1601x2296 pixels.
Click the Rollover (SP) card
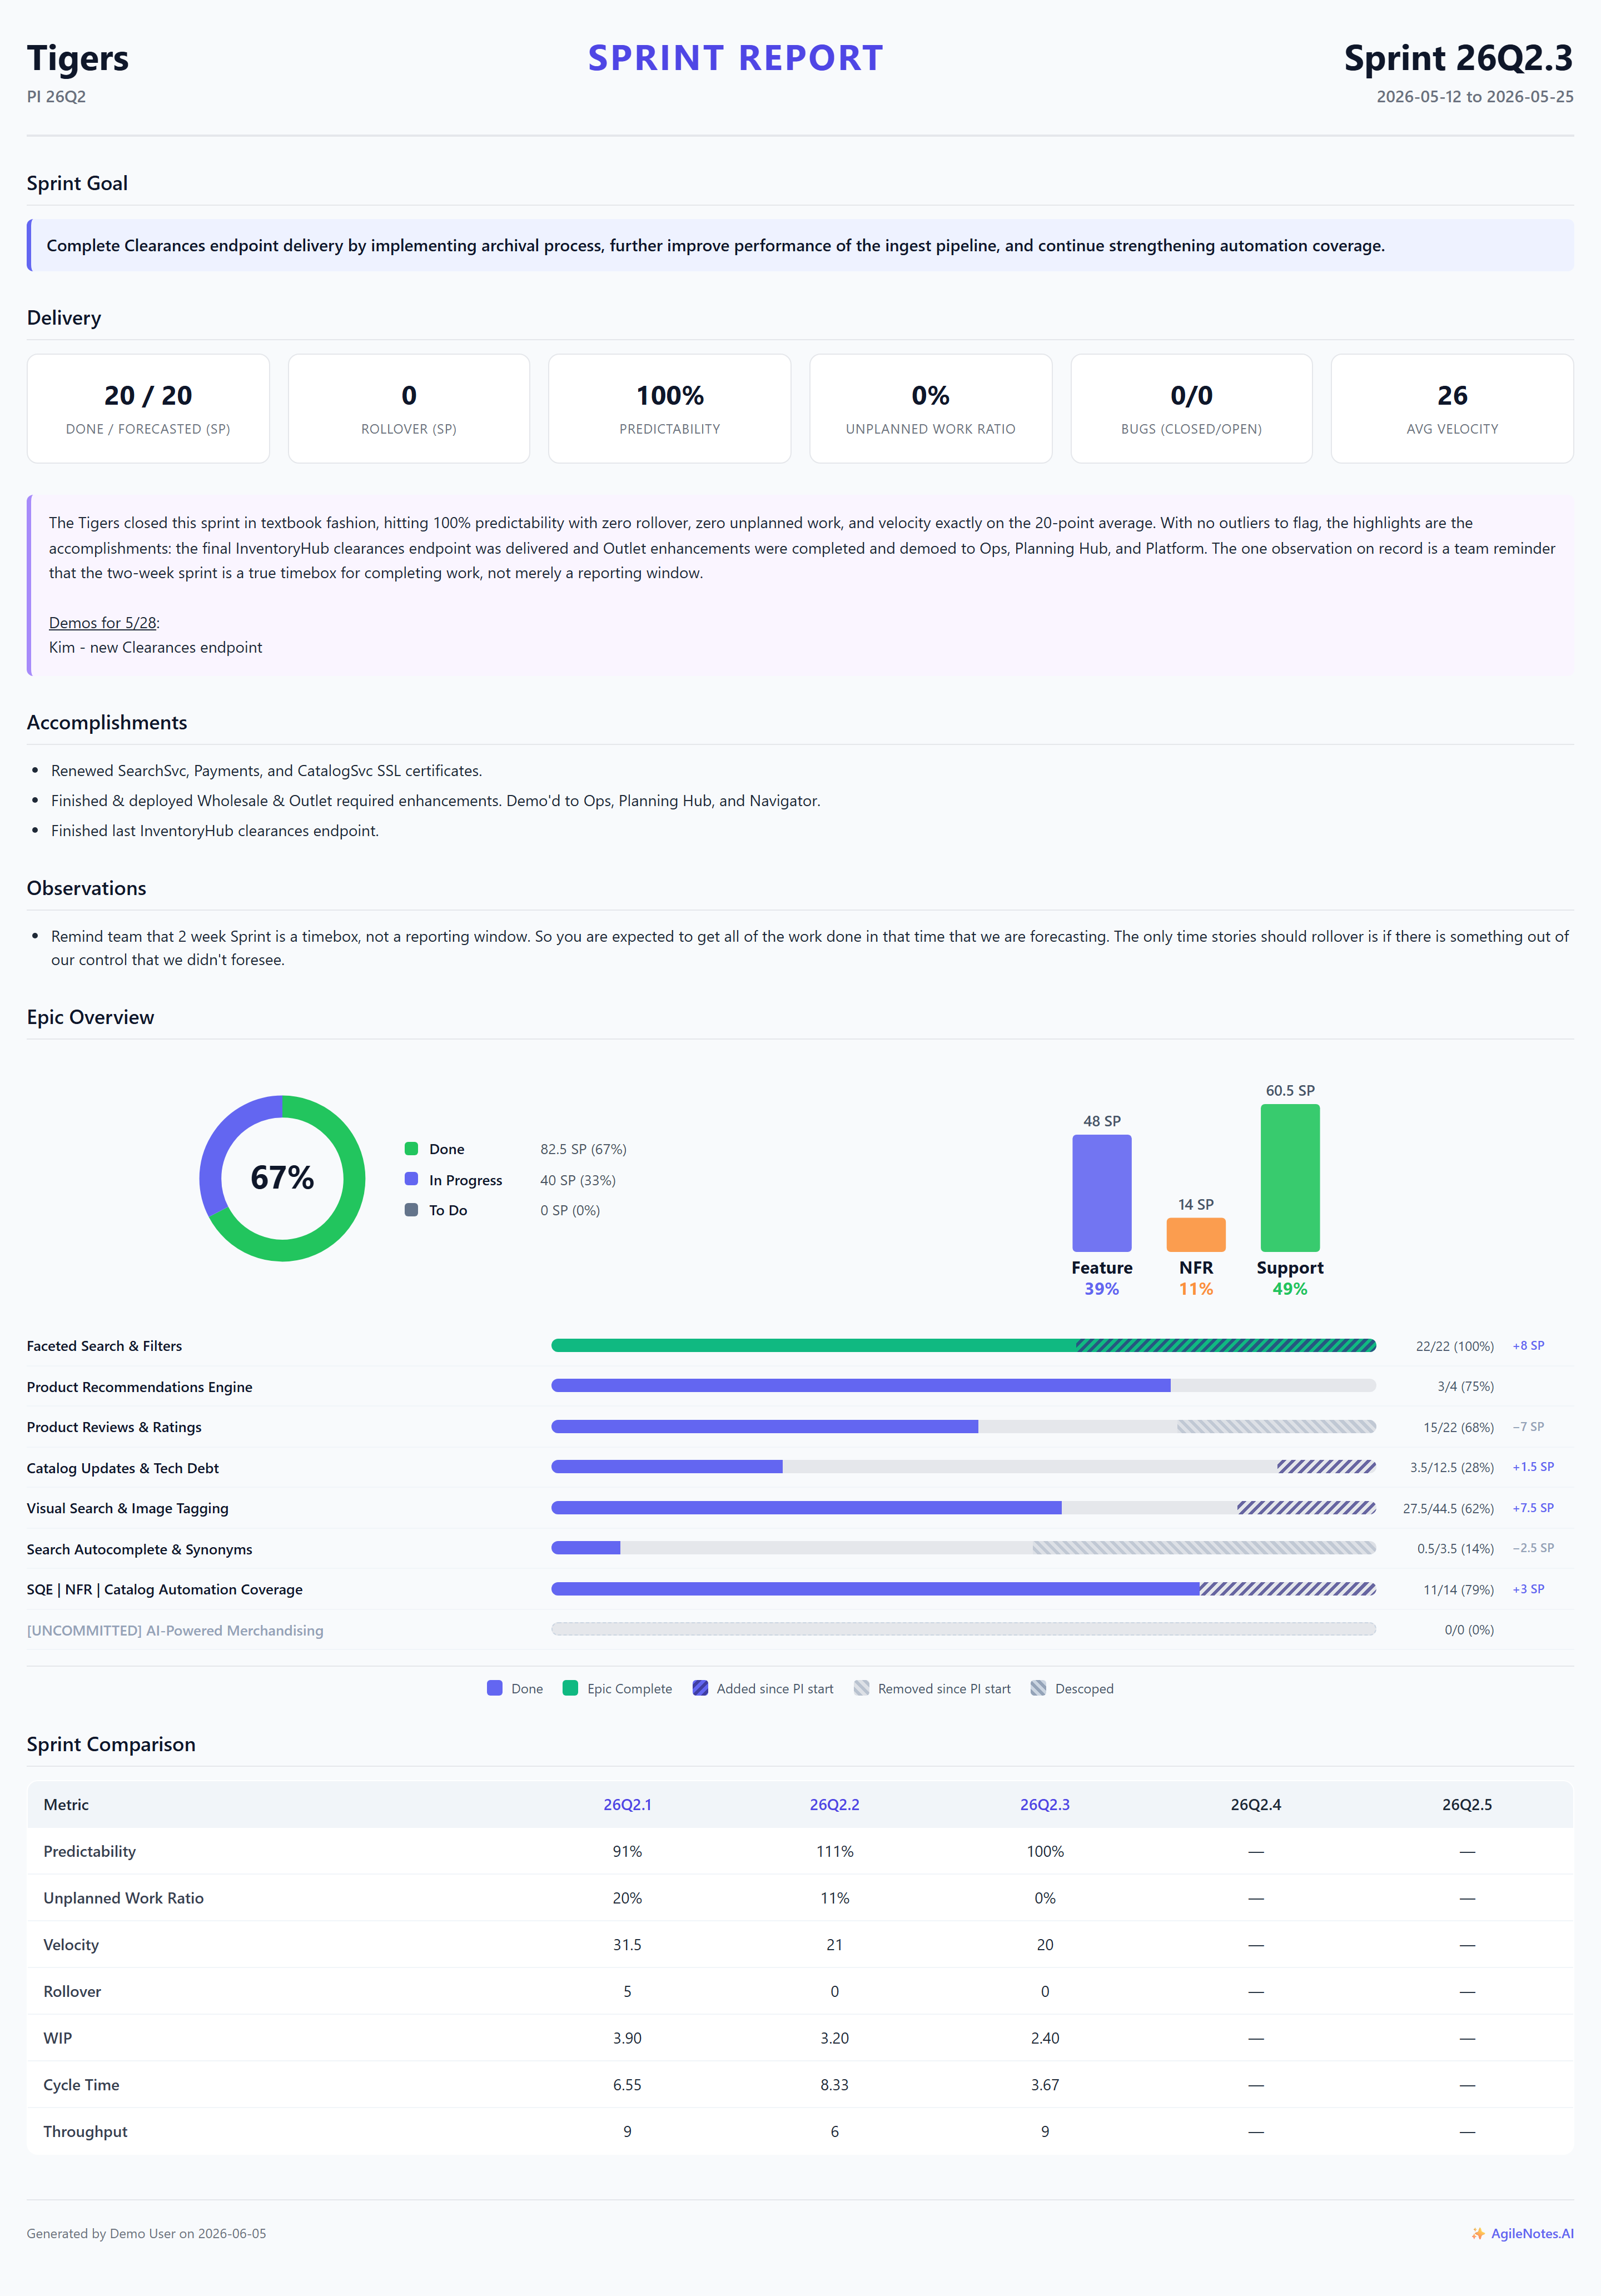pyautogui.click(x=409, y=408)
